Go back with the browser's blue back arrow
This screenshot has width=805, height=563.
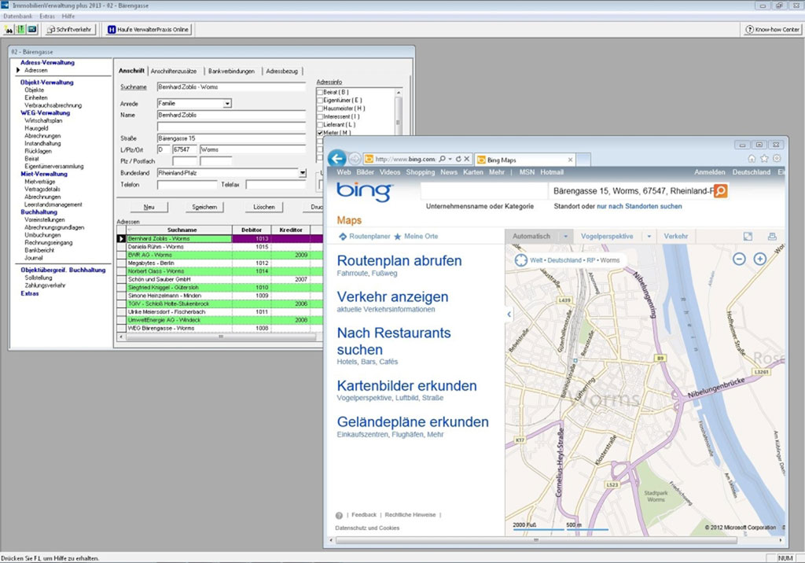click(x=337, y=158)
